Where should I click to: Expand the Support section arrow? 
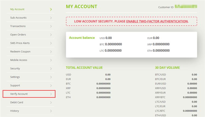[51, 86]
